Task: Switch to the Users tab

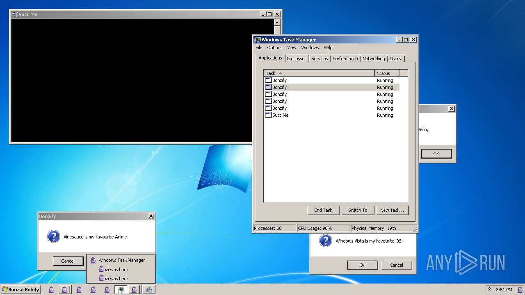Action: point(395,59)
